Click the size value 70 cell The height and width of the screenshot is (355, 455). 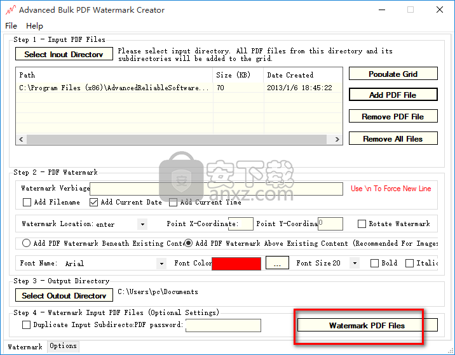point(238,88)
